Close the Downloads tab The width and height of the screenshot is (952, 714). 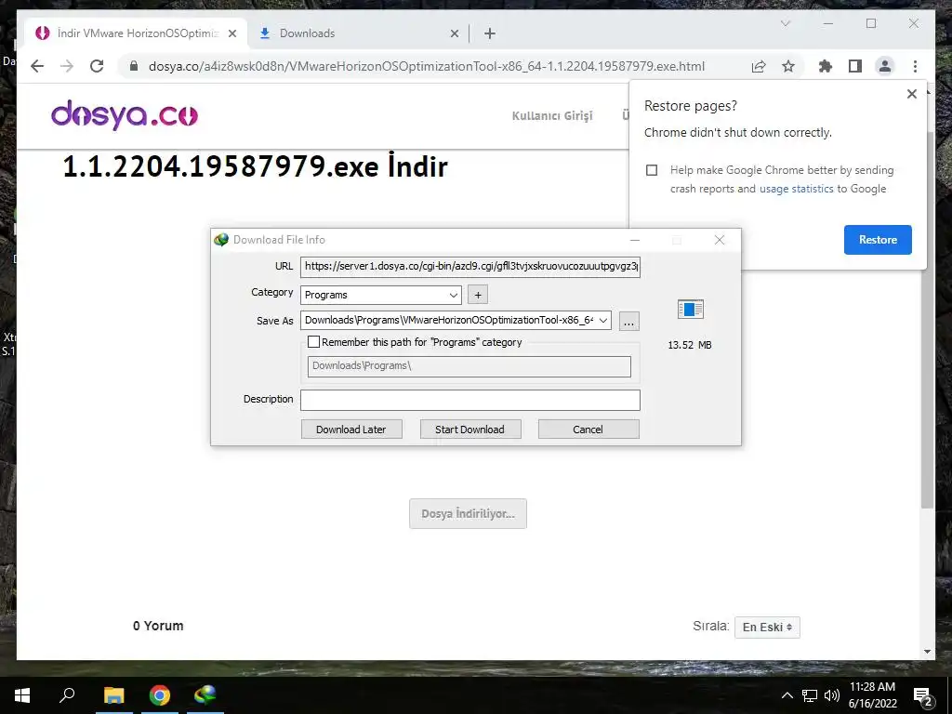[454, 33]
